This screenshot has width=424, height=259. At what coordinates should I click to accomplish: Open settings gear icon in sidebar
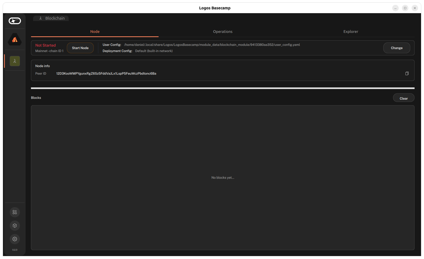point(15,239)
